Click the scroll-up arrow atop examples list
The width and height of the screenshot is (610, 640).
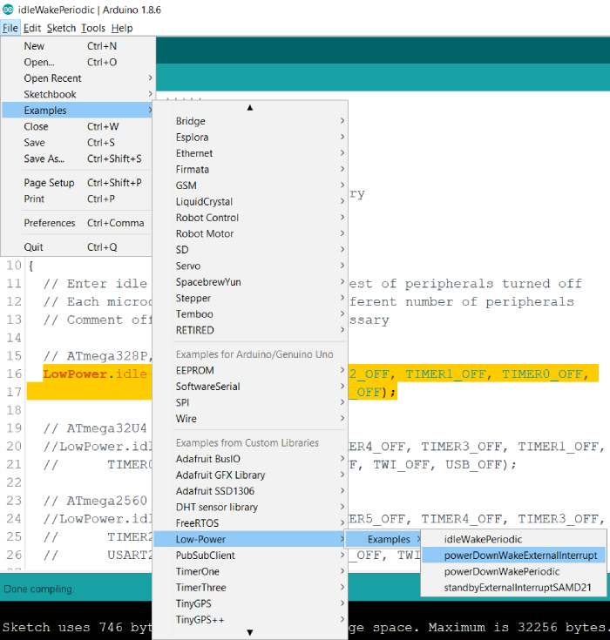pyautogui.click(x=250, y=107)
